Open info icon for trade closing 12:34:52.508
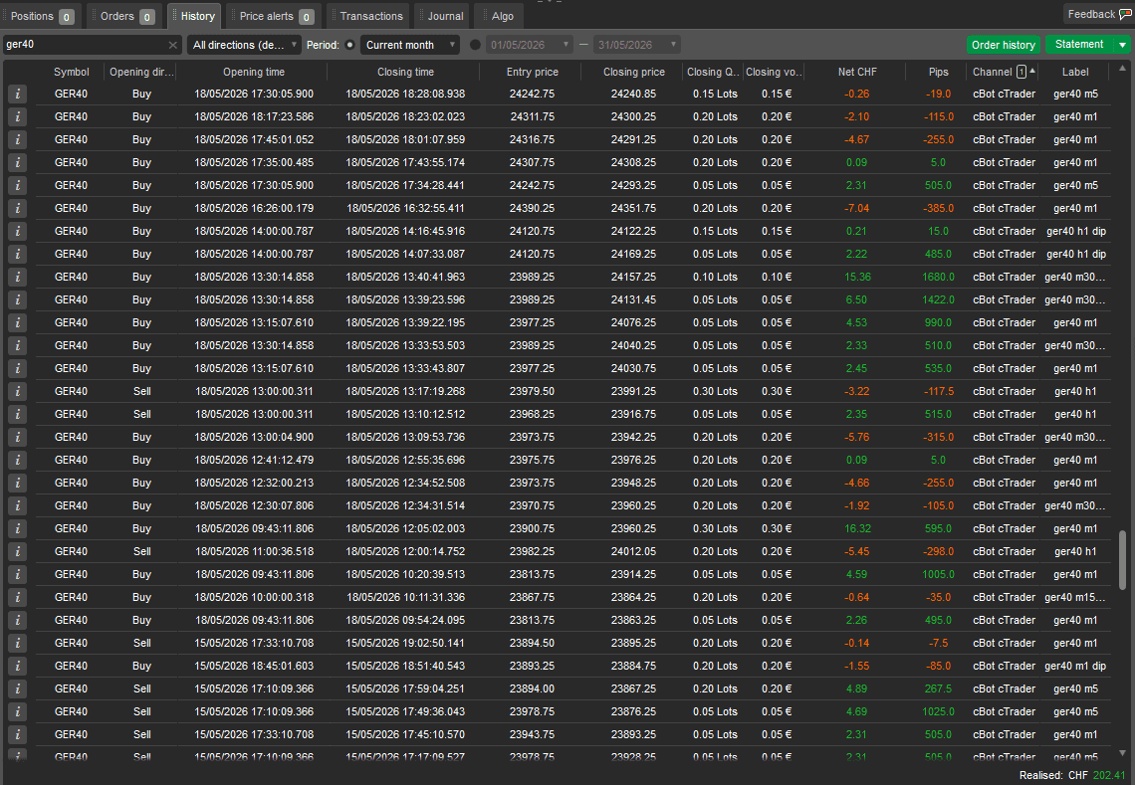The height and width of the screenshot is (785, 1135). tap(17, 483)
